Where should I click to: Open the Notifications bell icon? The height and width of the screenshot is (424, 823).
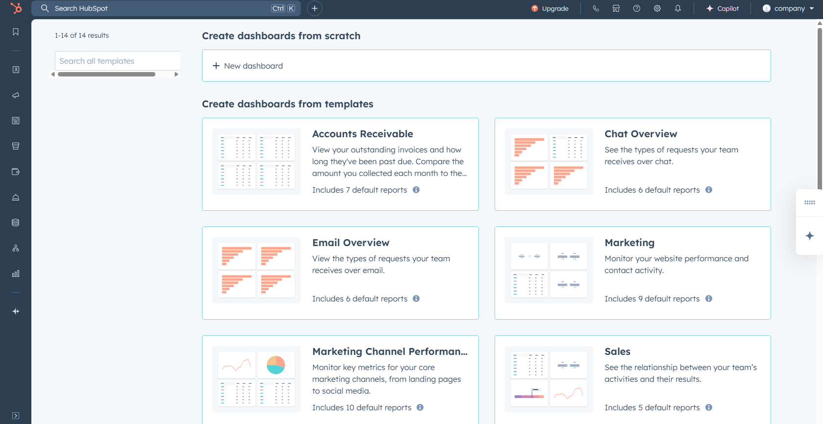pyautogui.click(x=678, y=8)
